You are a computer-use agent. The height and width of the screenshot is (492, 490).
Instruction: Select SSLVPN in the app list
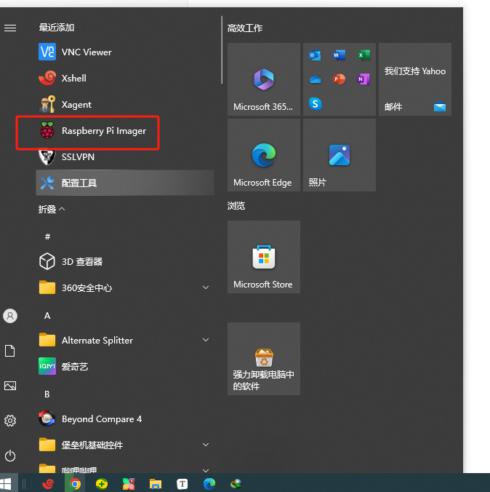[78, 157]
